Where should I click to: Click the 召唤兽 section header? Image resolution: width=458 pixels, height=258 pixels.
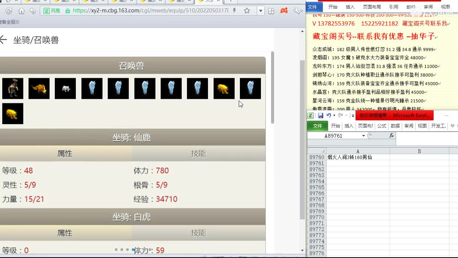[132, 66]
